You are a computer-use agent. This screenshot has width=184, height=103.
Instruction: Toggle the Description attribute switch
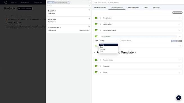pyautogui.click(x=96, y=18)
